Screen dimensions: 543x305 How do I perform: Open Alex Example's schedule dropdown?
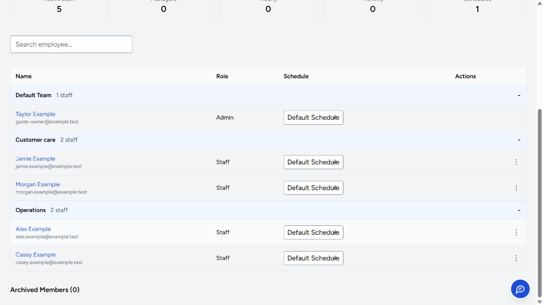313,232
